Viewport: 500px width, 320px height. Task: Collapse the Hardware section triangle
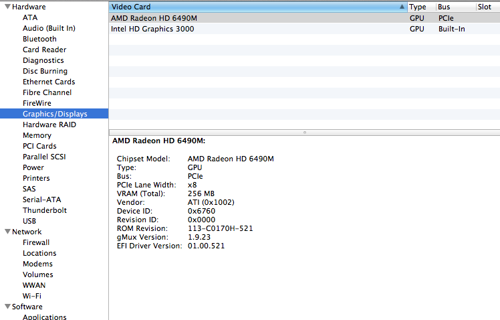click(x=7, y=7)
